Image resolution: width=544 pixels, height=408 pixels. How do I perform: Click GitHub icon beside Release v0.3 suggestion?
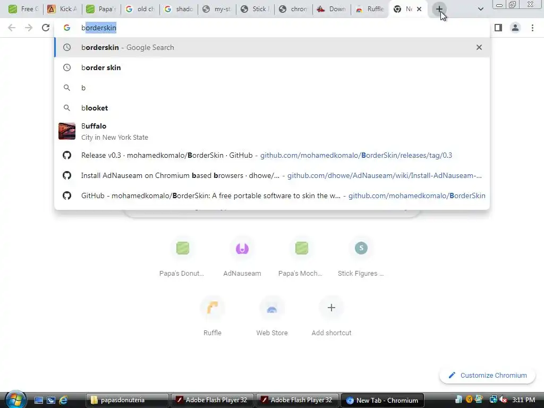(67, 155)
